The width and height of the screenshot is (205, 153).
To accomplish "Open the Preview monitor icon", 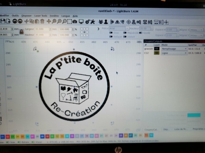I will 81,21.
